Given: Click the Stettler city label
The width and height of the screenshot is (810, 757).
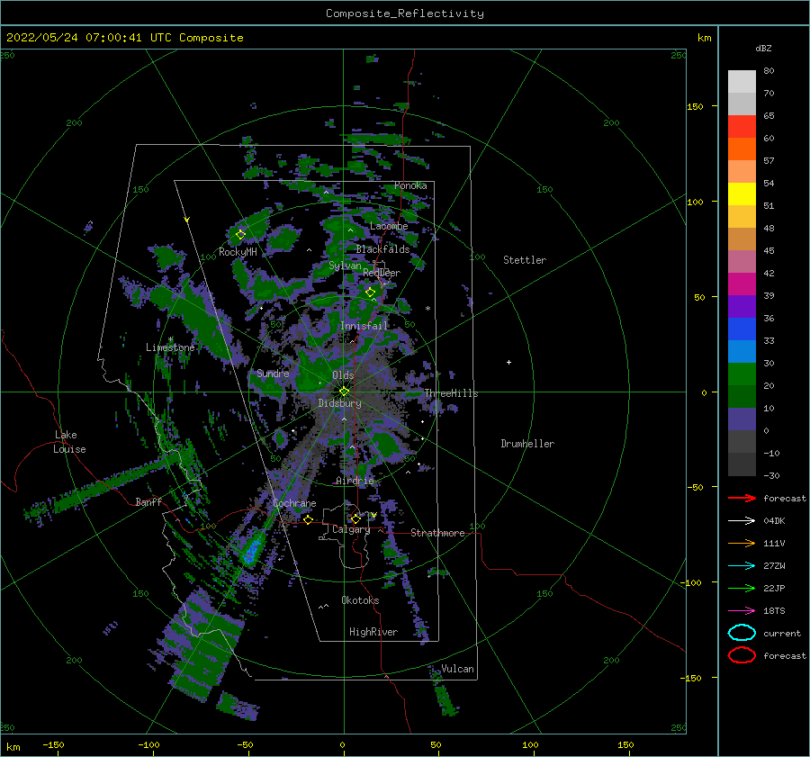Looking at the screenshot, I should (525, 260).
